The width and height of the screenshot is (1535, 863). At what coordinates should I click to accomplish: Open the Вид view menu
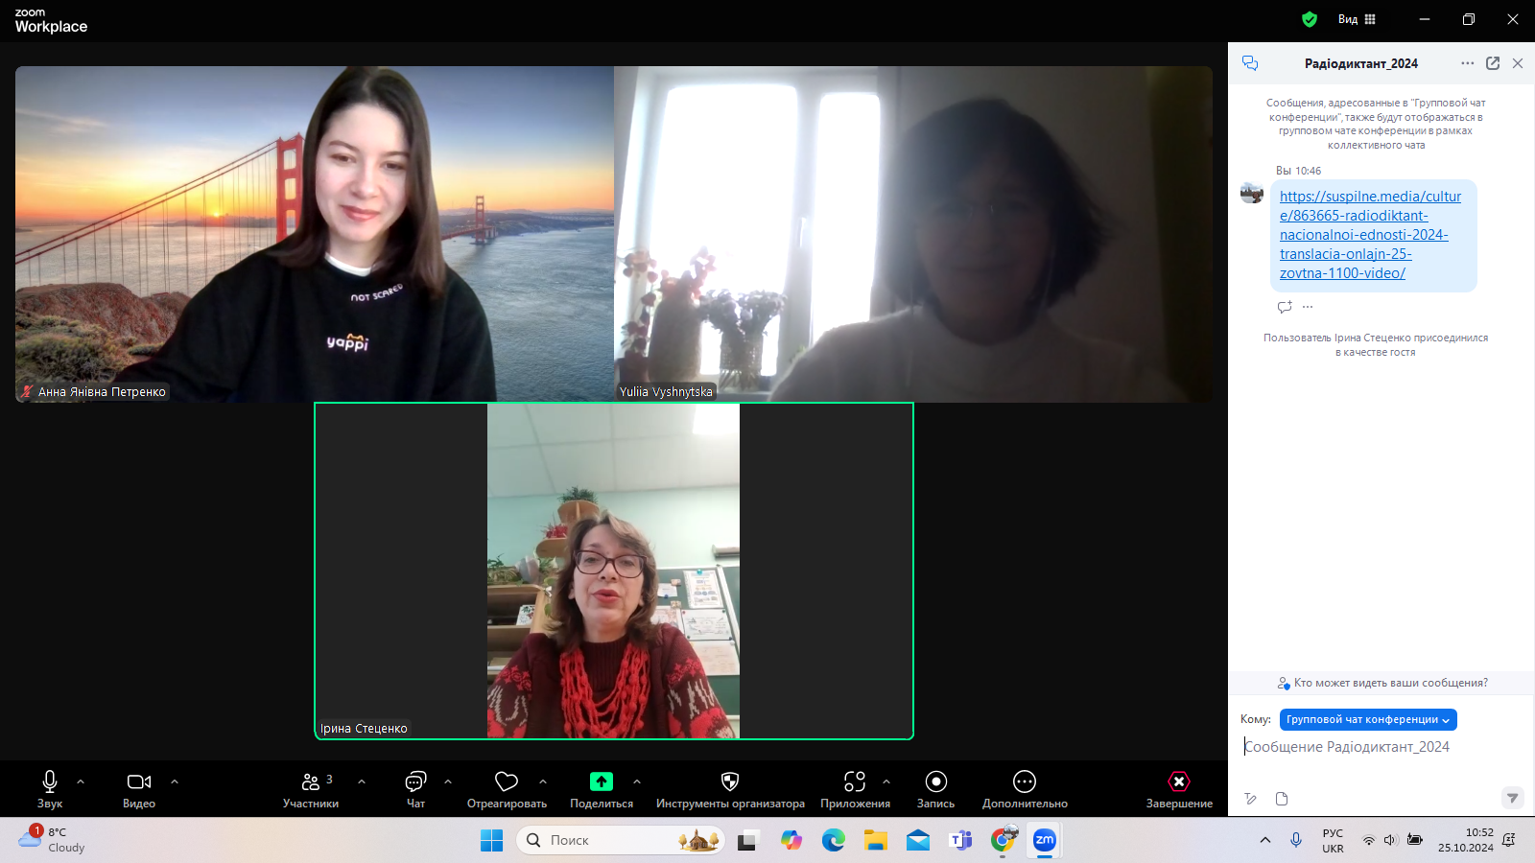click(1357, 19)
